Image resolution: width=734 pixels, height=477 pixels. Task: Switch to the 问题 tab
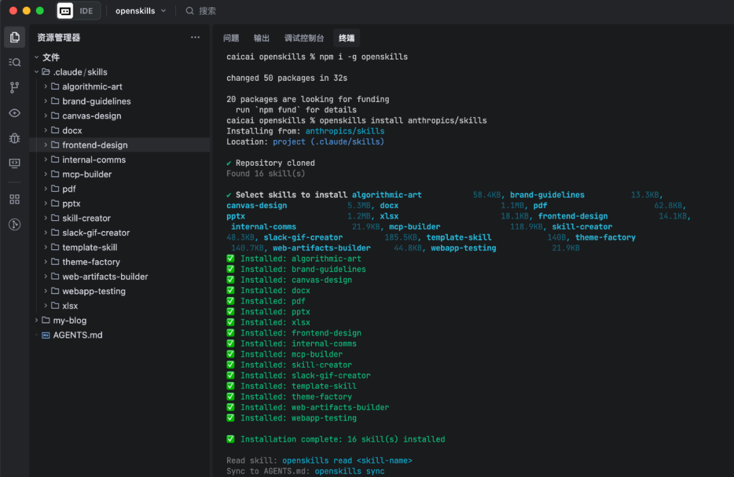coord(231,38)
